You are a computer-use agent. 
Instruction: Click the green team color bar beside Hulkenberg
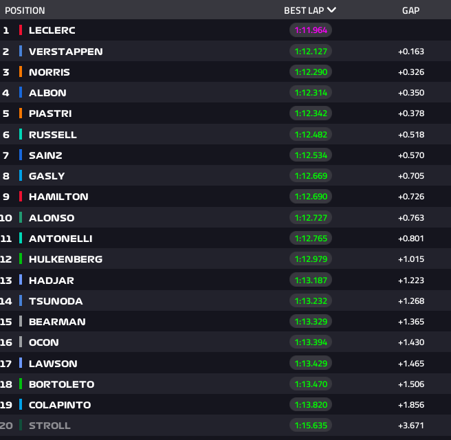tap(21, 259)
